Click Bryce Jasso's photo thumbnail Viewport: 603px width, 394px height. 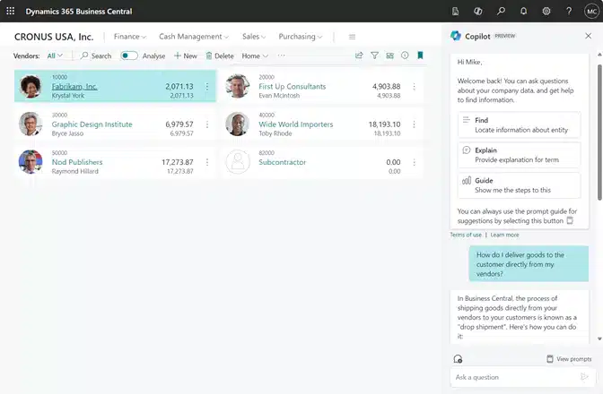coord(31,124)
